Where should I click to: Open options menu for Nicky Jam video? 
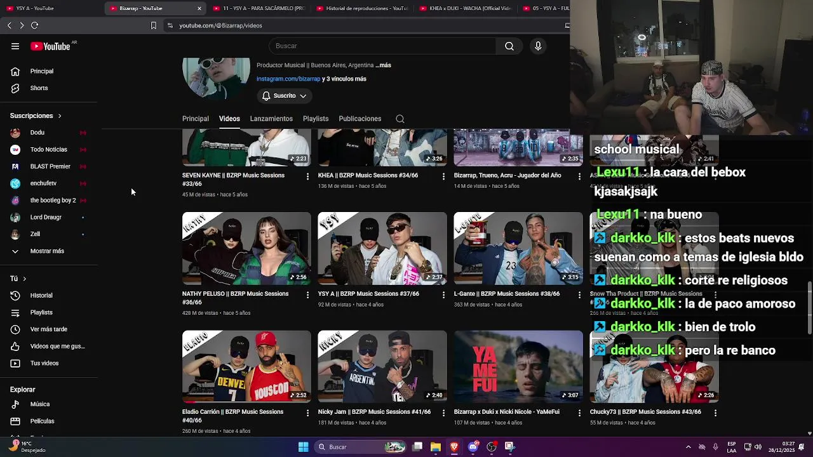tap(443, 413)
